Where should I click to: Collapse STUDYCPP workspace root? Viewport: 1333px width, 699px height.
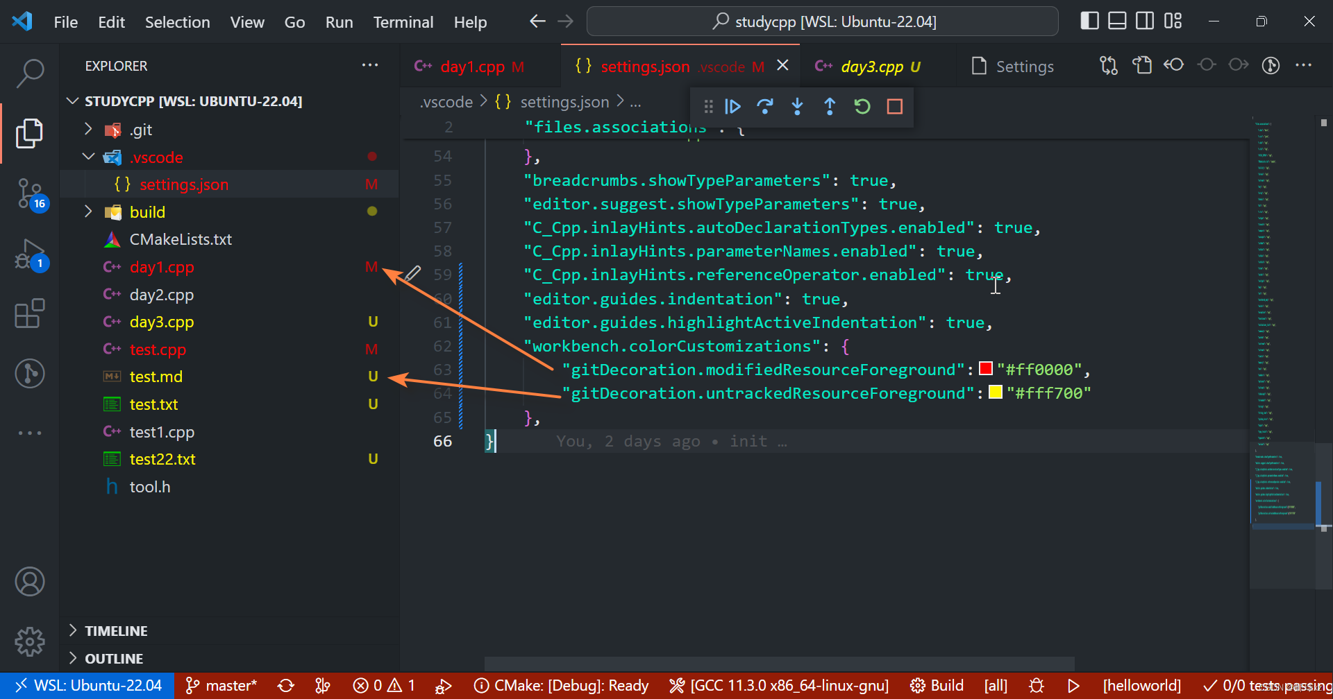click(72, 101)
